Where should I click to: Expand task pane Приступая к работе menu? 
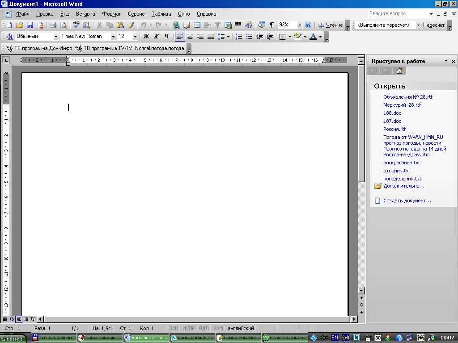pos(446,61)
